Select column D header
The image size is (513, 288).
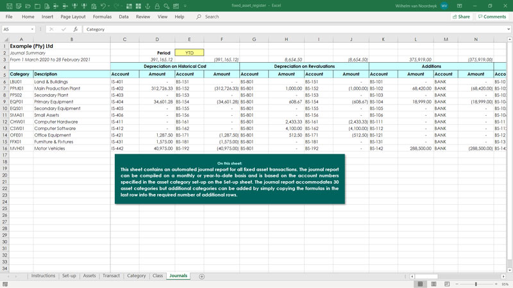coord(157,39)
